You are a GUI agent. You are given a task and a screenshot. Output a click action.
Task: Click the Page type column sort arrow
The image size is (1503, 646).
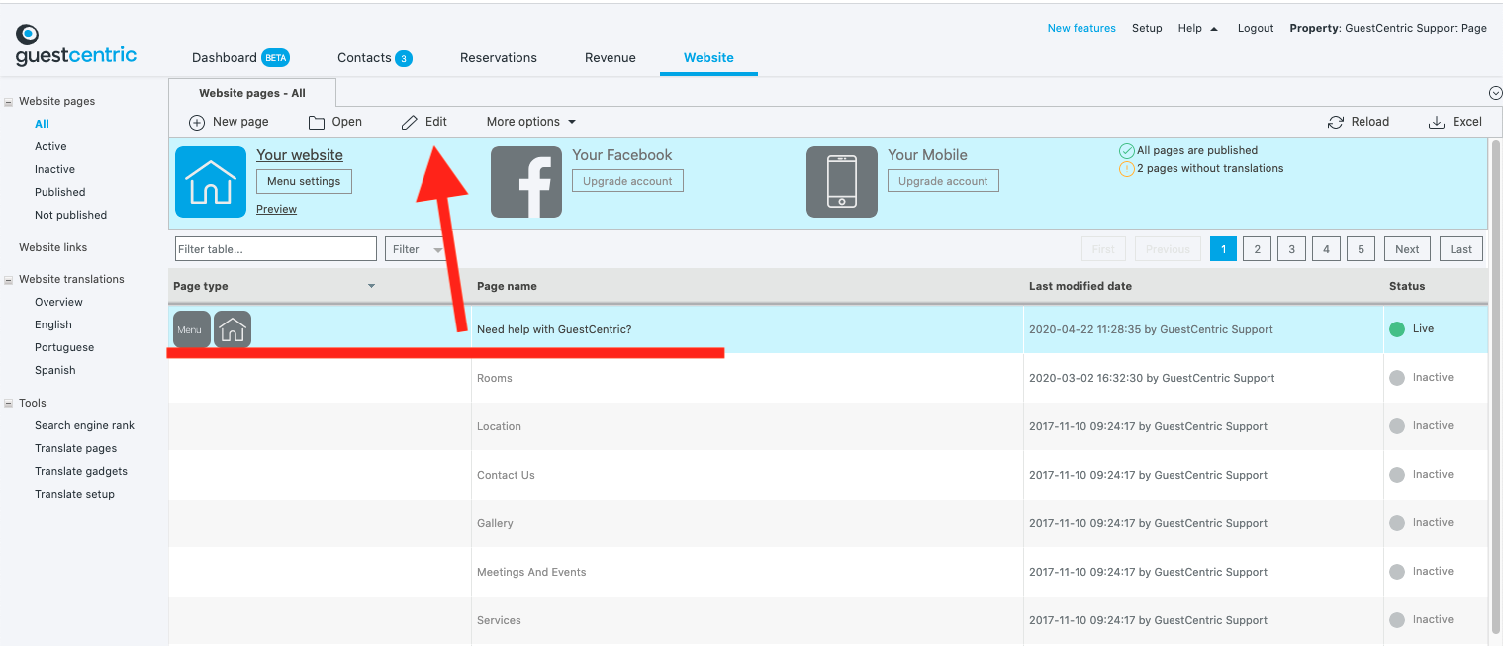tap(372, 286)
